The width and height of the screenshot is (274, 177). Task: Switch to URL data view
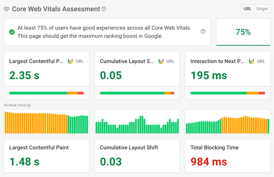tap(248, 9)
